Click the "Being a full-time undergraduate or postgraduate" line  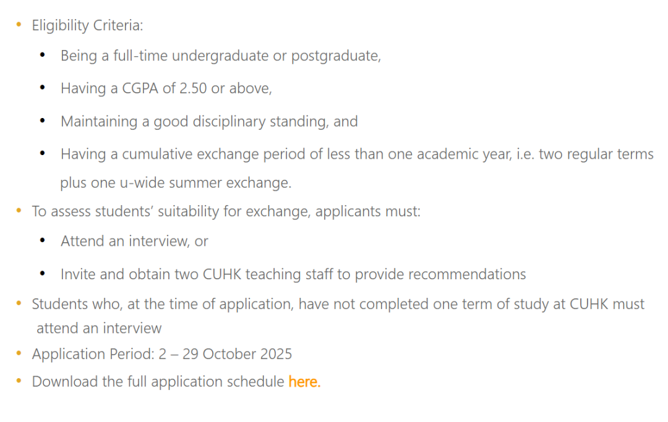pos(220,56)
